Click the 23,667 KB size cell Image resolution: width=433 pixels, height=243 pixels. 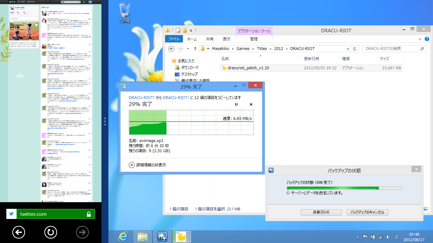point(391,68)
